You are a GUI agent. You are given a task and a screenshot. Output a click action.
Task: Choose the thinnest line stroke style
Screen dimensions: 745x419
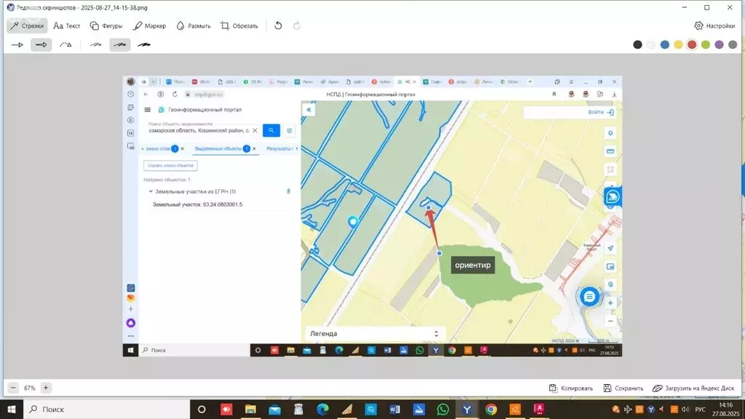point(95,44)
